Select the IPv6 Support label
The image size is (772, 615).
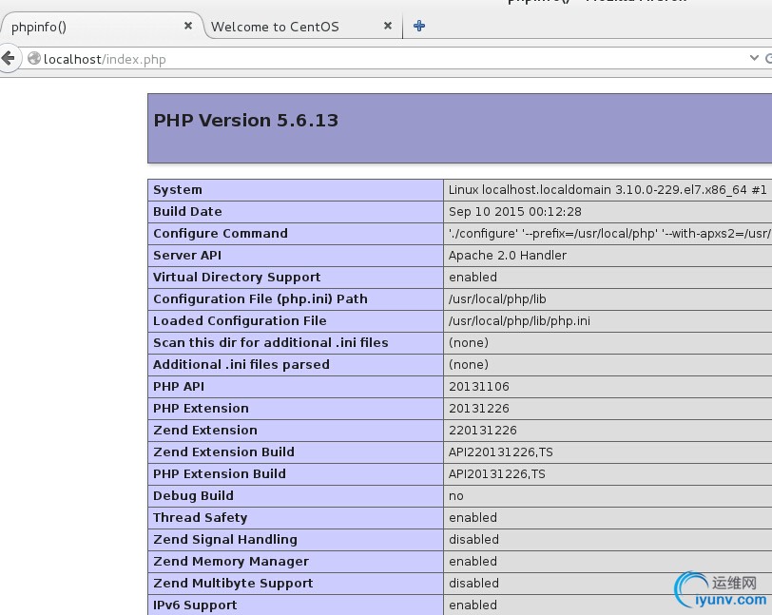[195, 605]
